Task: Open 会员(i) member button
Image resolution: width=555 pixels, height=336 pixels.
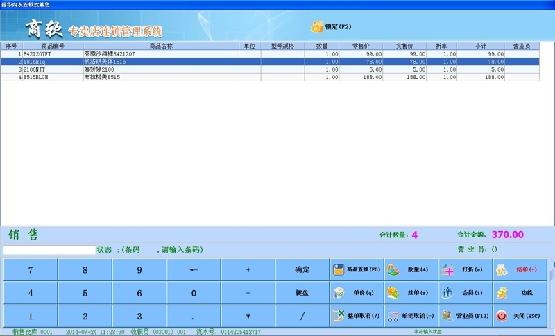Action: click(x=466, y=293)
